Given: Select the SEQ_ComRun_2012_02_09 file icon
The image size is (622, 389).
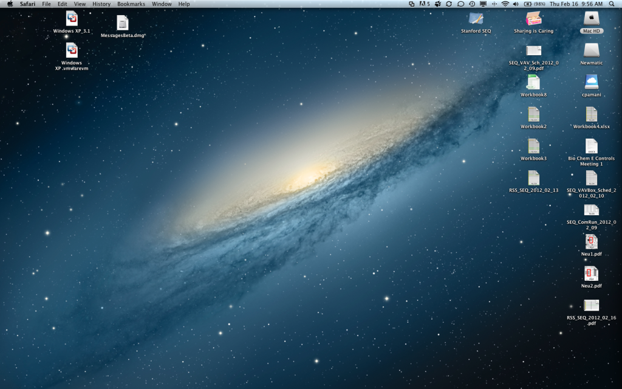Looking at the screenshot, I should [592, 210].
